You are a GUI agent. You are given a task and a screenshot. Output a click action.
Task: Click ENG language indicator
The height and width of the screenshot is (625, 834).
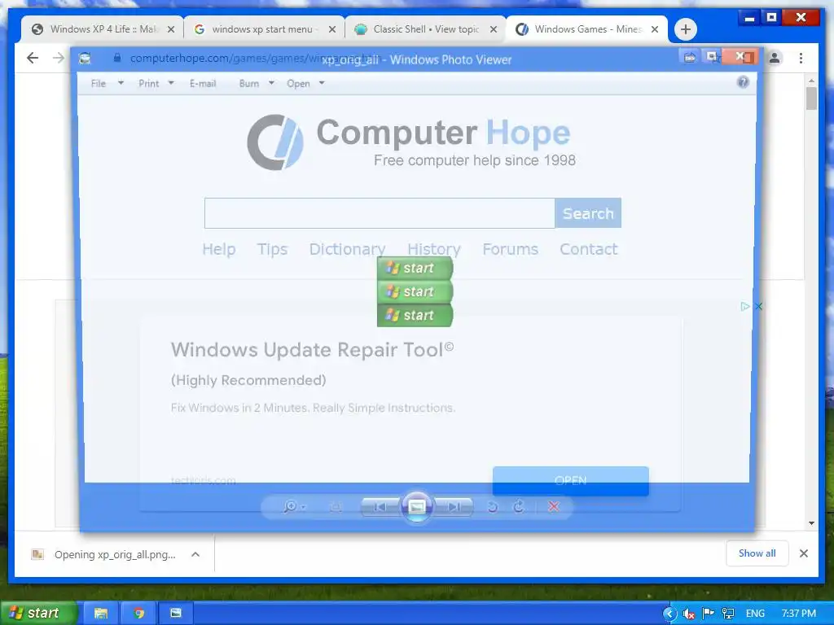click(x=755, y=614)
